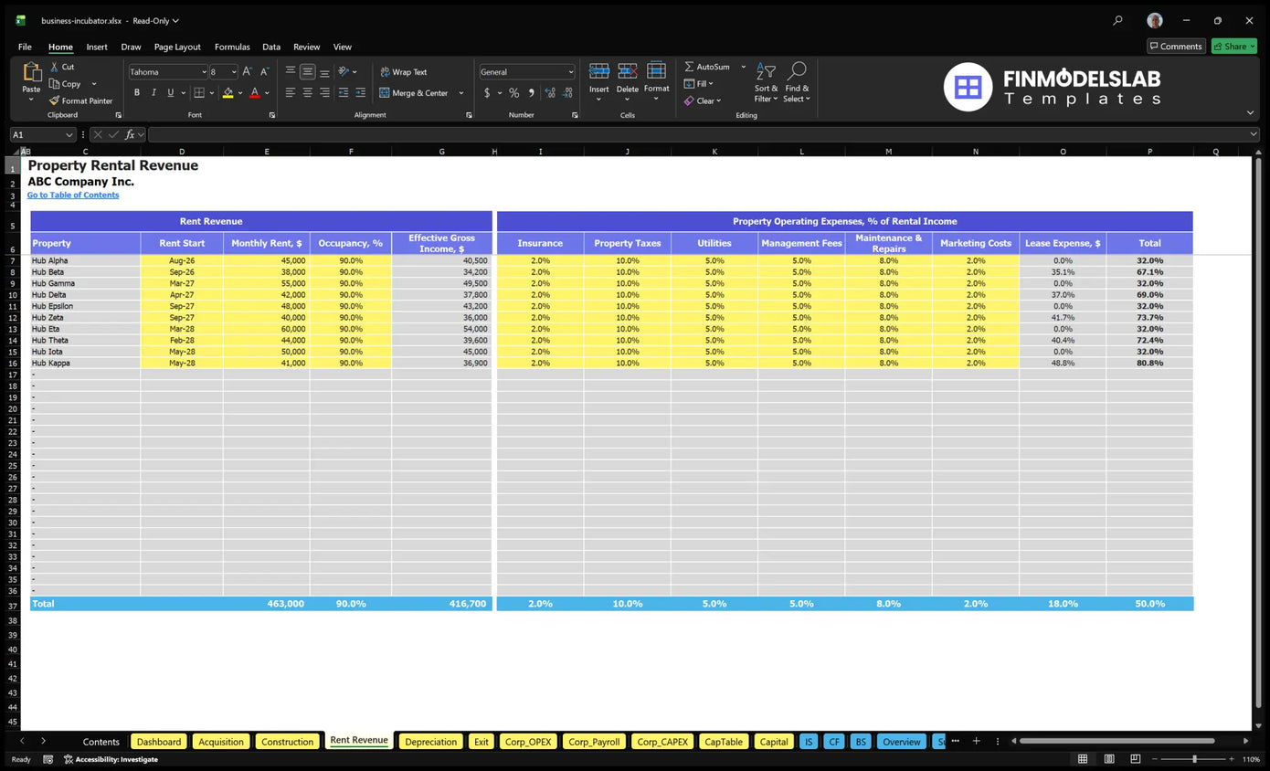Click the Paste clipboard icon
1270x771 pixels.
32,73
